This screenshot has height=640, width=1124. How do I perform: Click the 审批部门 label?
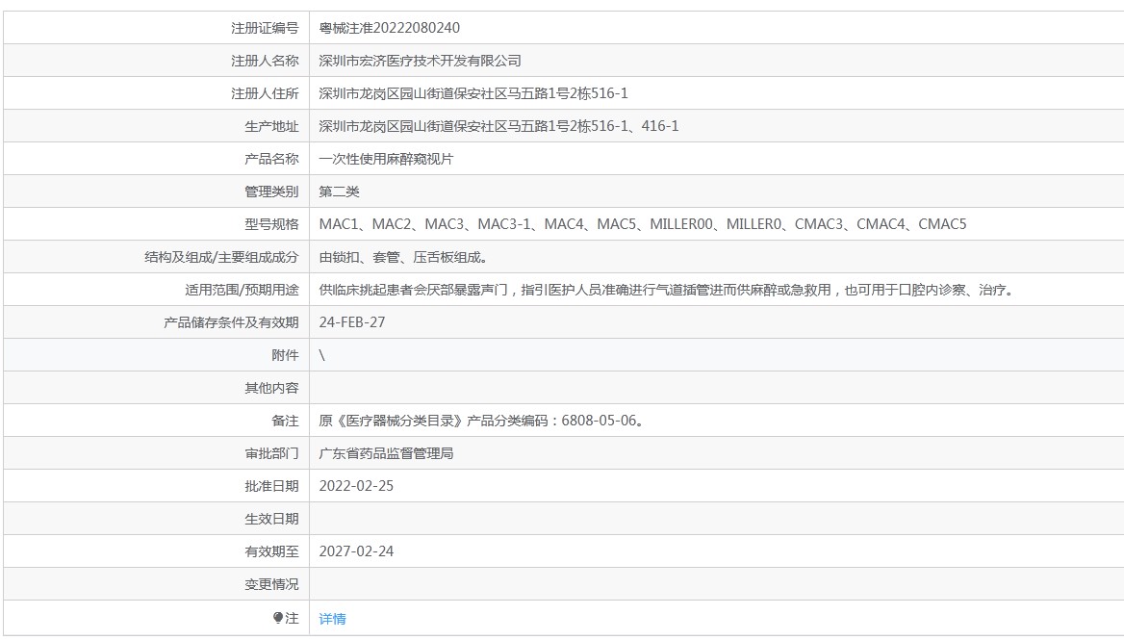tap(271, 453)
